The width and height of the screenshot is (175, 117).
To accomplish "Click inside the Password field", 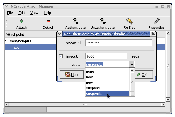I will (x=119, y=43).
